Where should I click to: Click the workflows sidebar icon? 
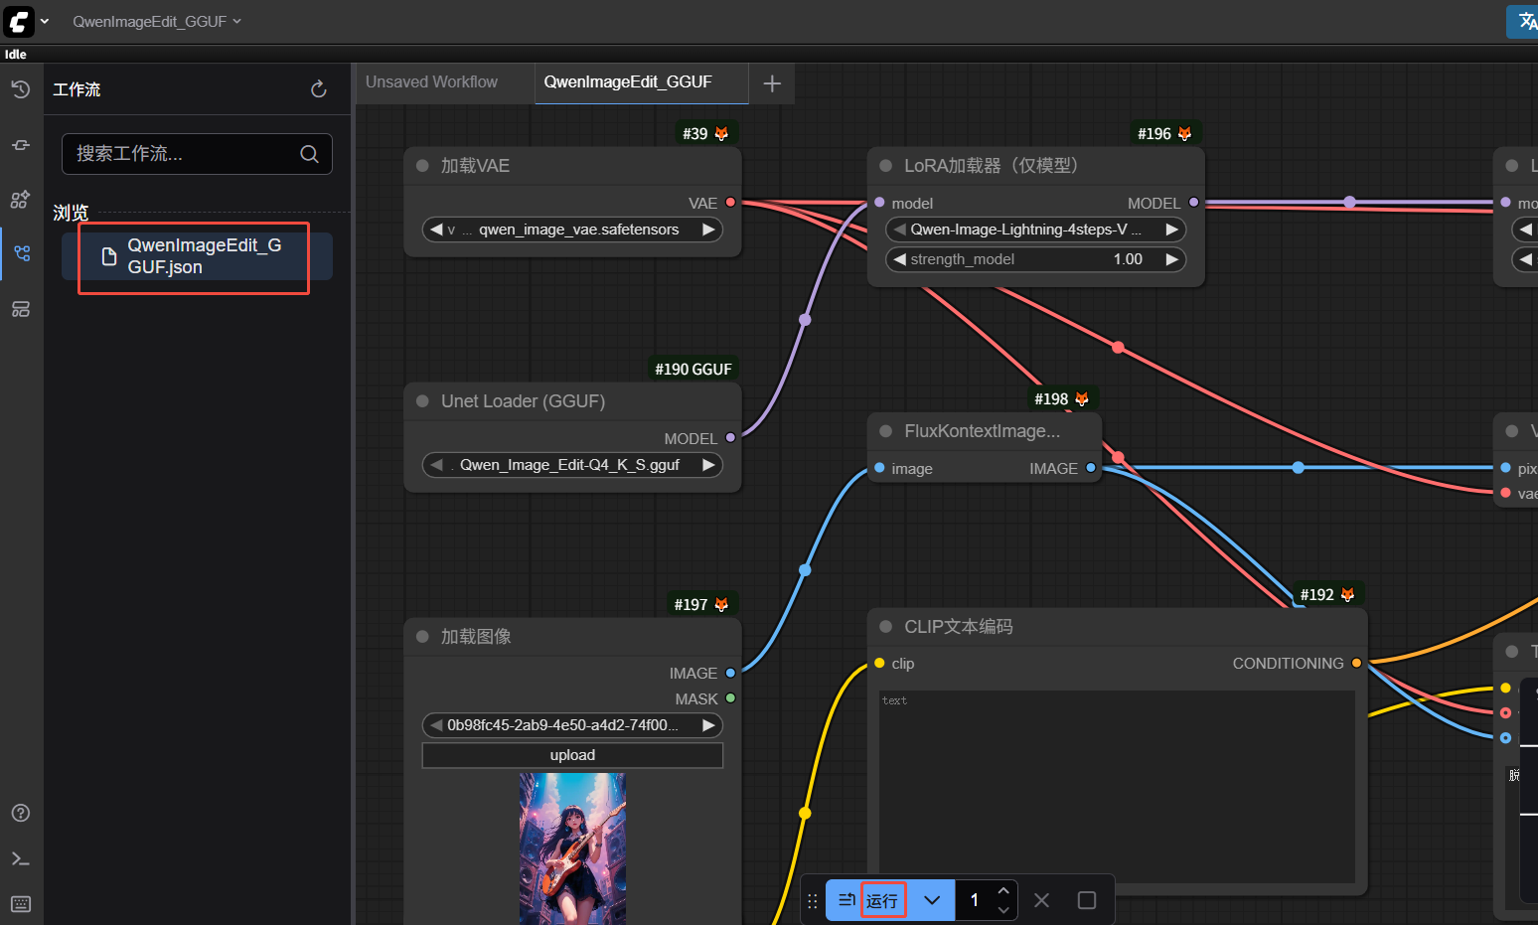click(21, 253)
